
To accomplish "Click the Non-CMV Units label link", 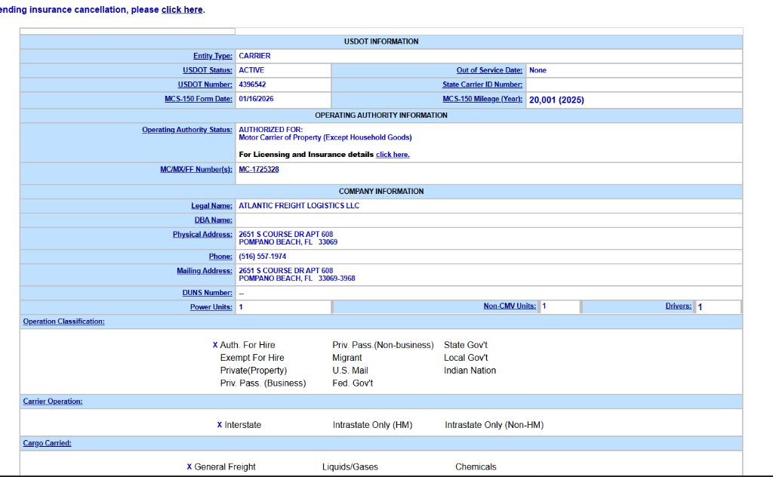I will click(510, 306).
